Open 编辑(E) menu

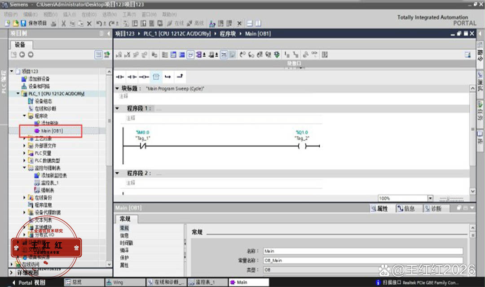click(x=31, y=14)
